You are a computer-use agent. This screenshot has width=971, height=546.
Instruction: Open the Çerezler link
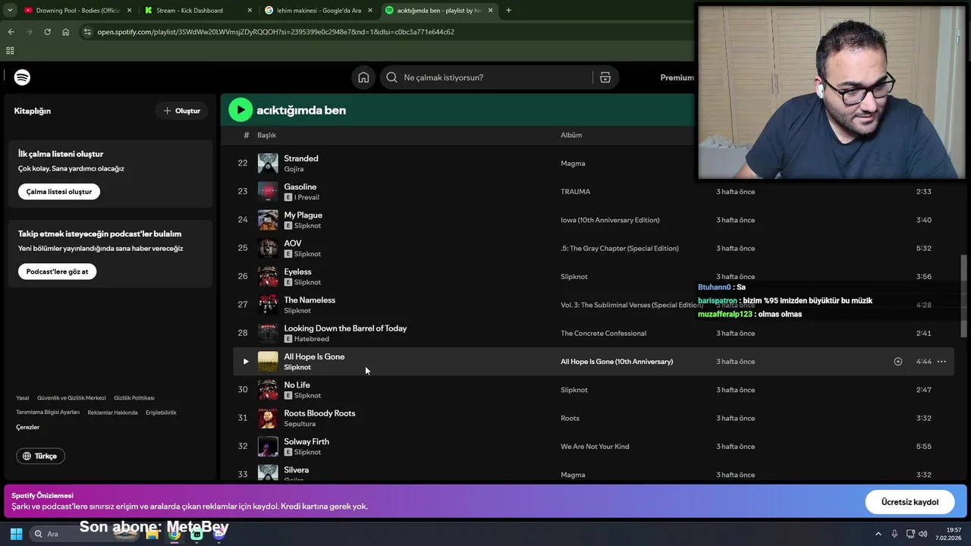[28, 427]
